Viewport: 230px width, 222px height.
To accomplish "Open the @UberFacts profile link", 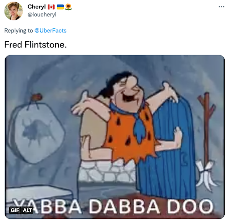I will [x=51, y=31].
